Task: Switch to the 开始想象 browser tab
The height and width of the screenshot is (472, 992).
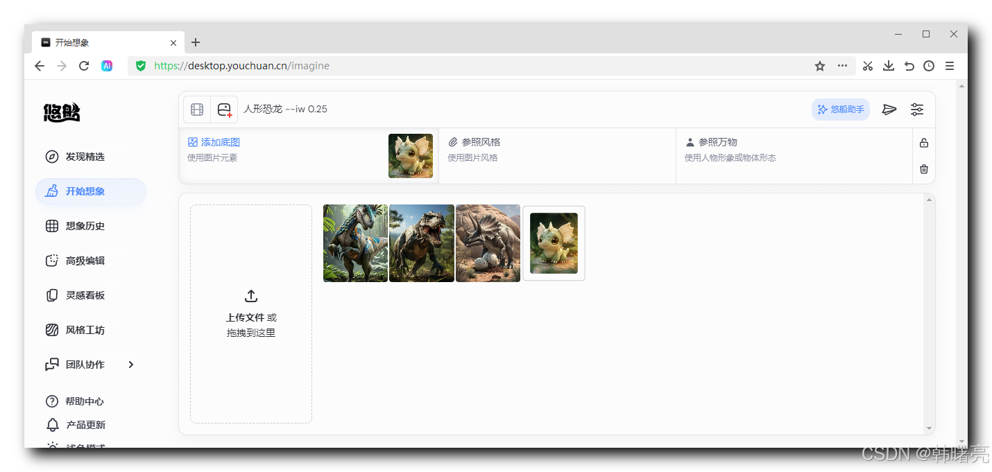Action: coord(108,42)
